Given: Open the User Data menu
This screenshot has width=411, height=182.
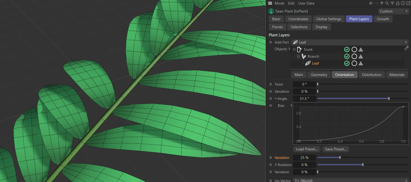Looking at the screenshot, I should click(306, 3).
